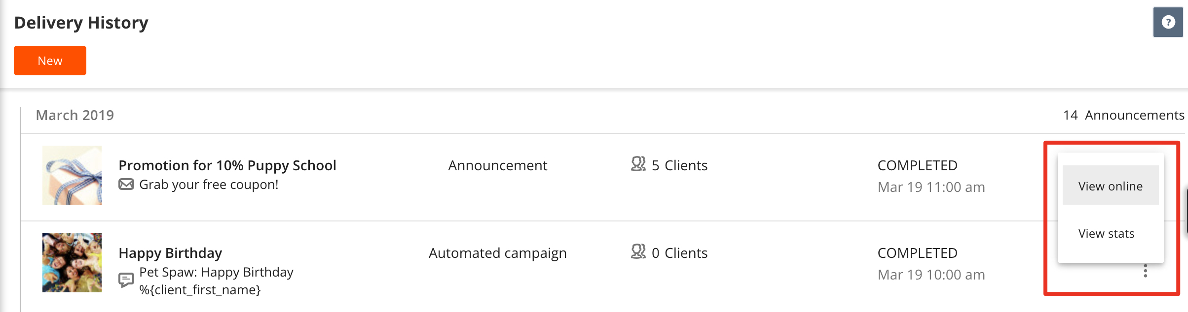
Task: Click COMPLETED status for Puppy School
Action: click(917, 165)
